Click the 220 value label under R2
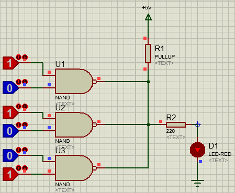Viewport: 235px width, 193px height. 171,131
